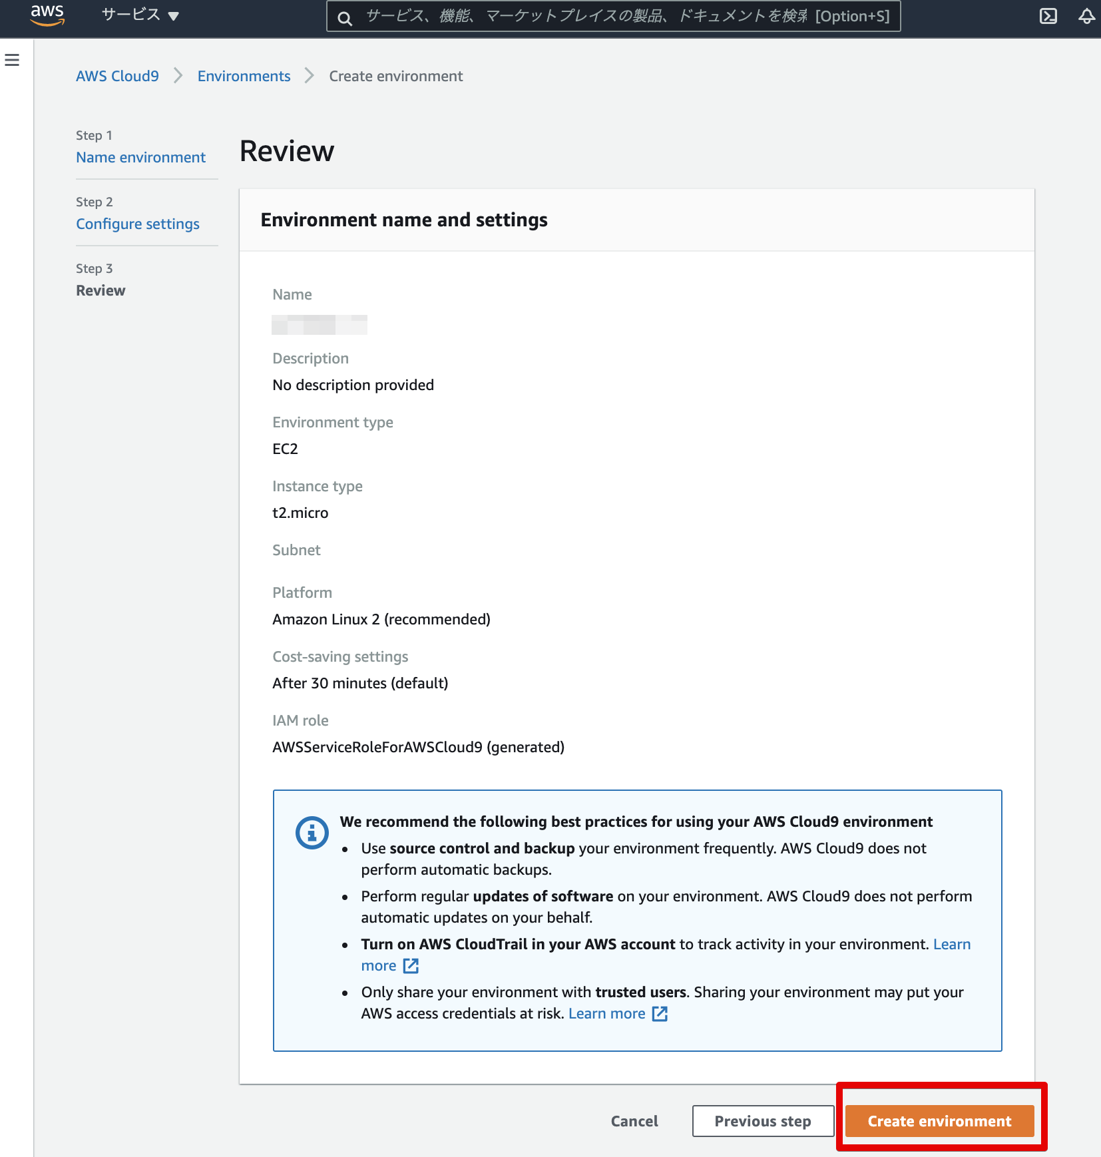The width and height of the screenshot is (1101, 1157).
Task: Click the 't2.micro' instance type value
Action: click(x=300, y=513)
